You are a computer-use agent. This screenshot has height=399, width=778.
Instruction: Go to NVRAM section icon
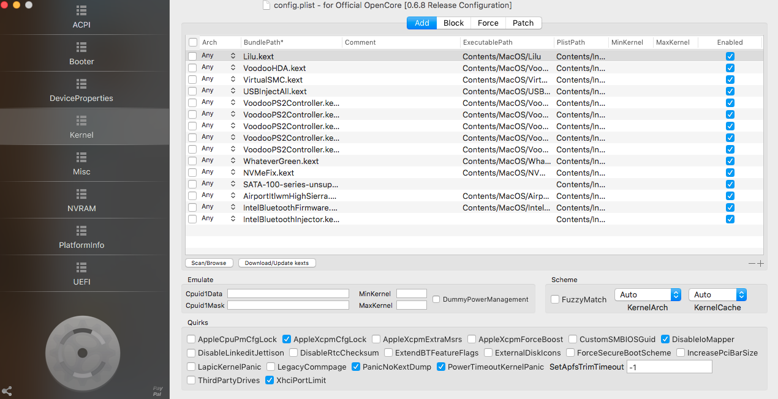(81, 194)
